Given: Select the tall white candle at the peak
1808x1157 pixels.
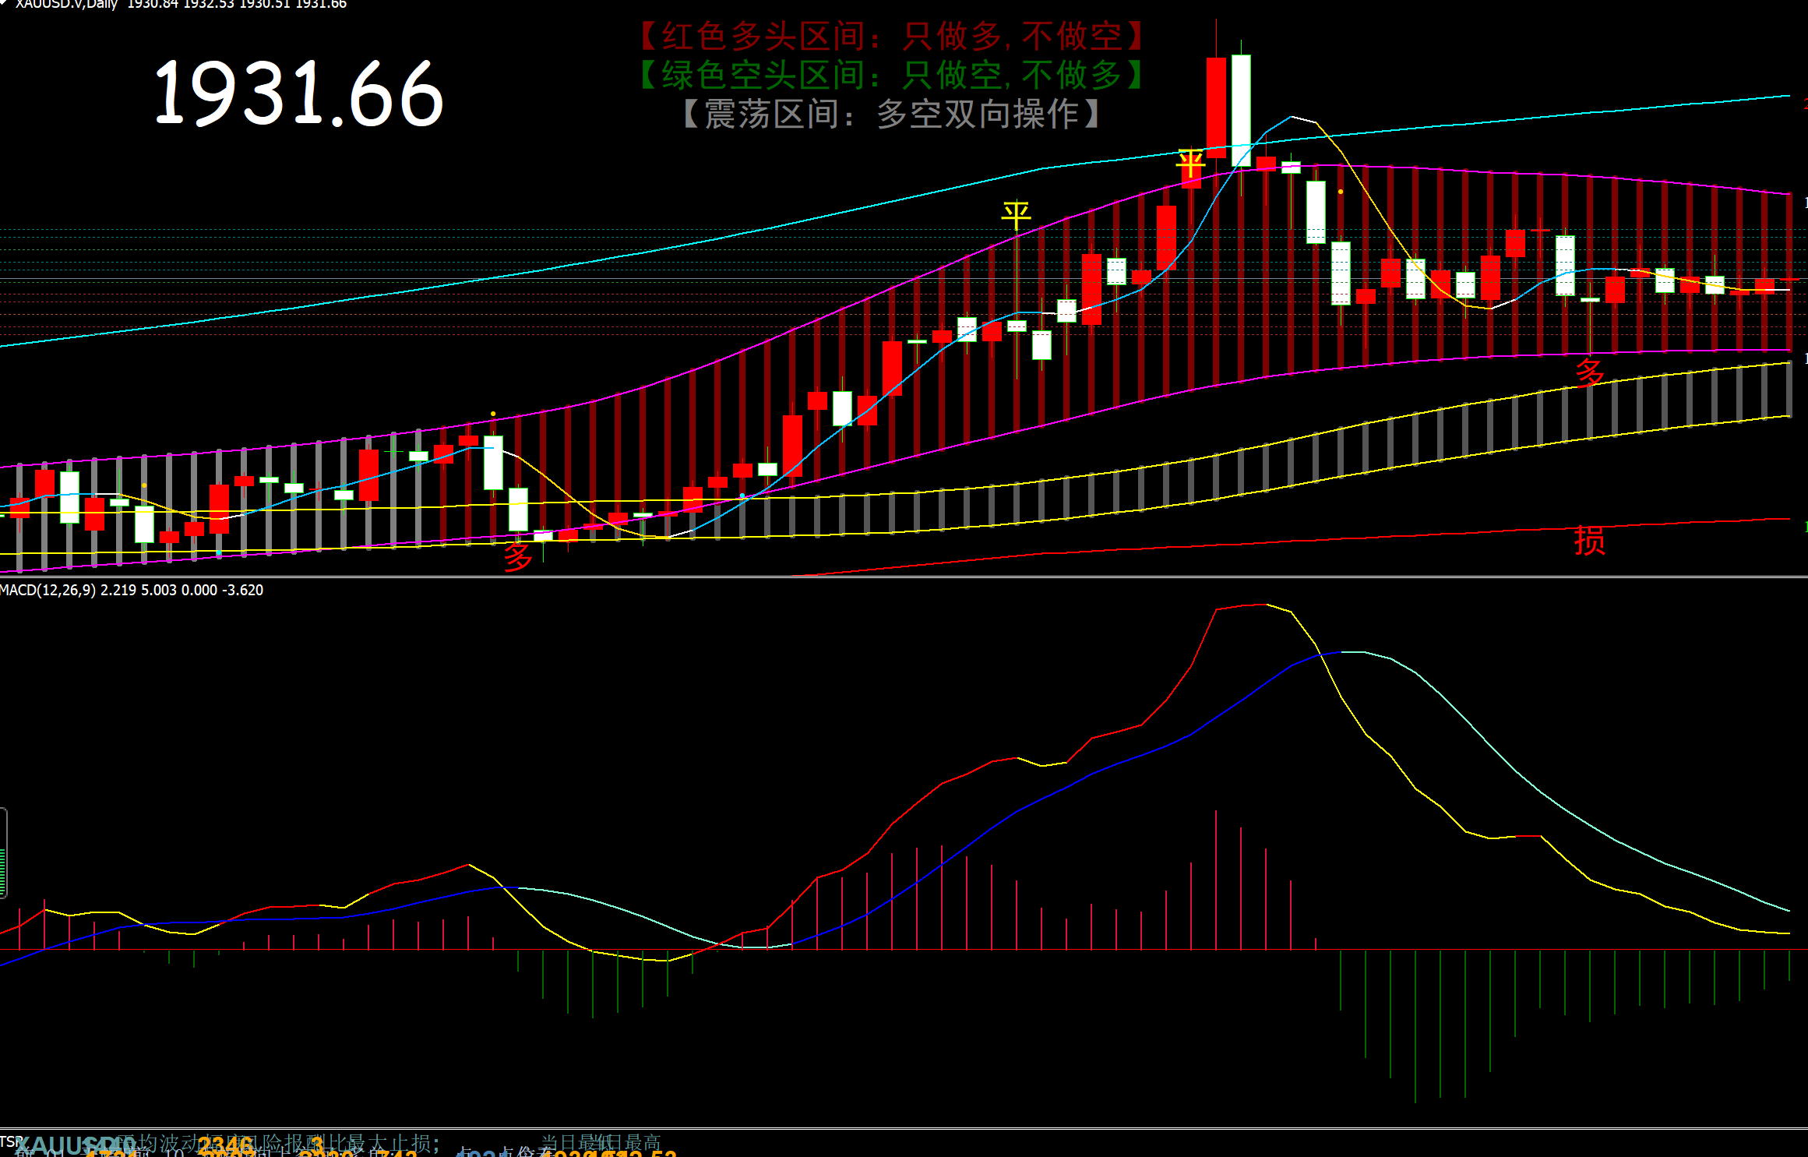Looking at the screenshot, I should (1241, 109).
